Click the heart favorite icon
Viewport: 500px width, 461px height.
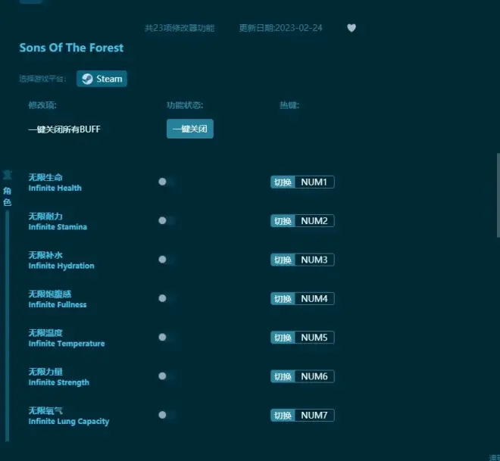tap(352, 28)
